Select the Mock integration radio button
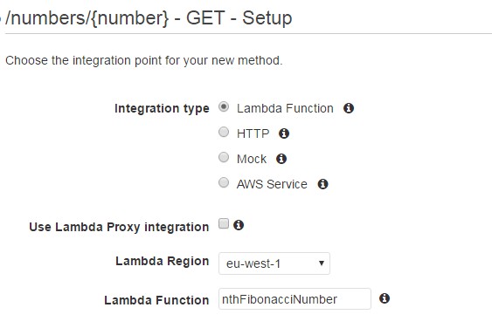This screenshot has width=492, height=335. click(224, 157)
